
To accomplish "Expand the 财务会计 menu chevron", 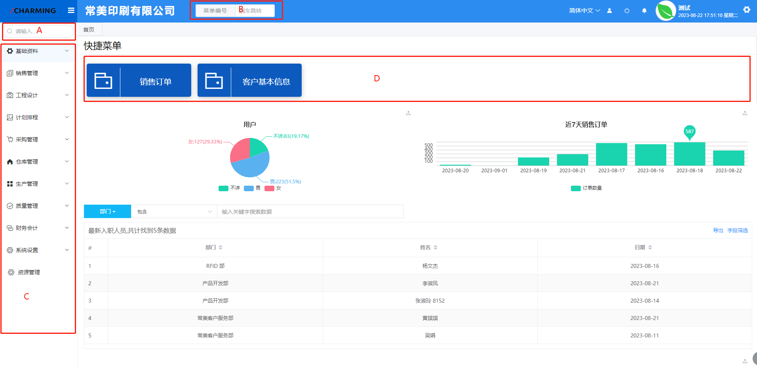I will 67,228.
